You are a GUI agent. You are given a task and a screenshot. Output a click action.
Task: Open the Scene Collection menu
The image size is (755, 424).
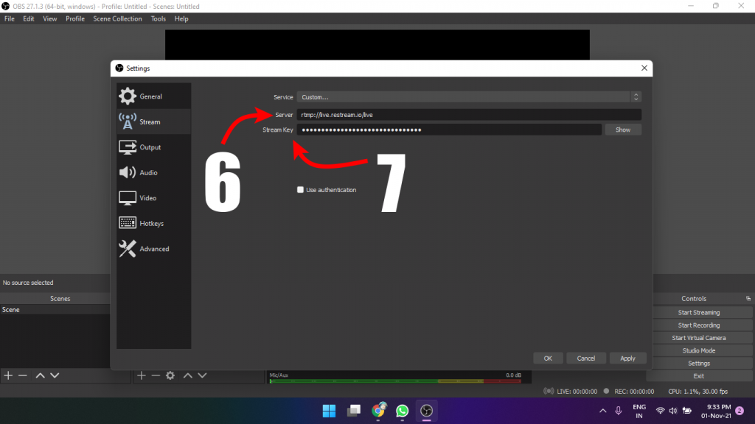coord(117,19)
